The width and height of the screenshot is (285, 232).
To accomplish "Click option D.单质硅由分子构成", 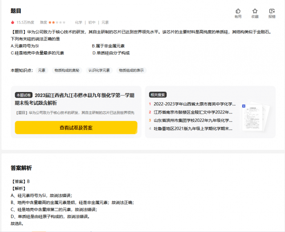I will (x=111, y=53).
